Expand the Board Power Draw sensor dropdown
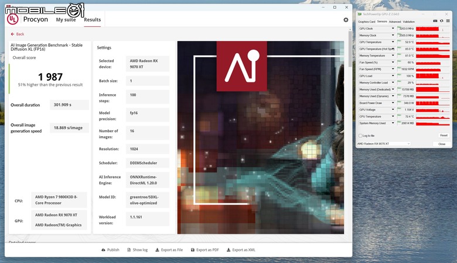The height and width of the screenshot is (263, 457). coord(393,103)
